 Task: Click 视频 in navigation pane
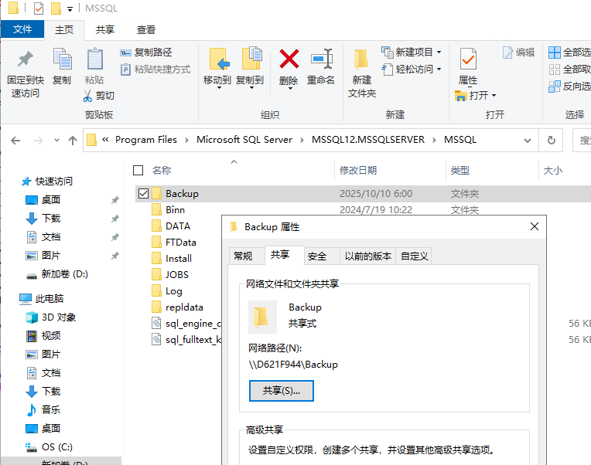coord(43,335)
